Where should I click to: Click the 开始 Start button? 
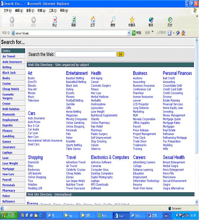pyautogui.click(x=9, y=215)
